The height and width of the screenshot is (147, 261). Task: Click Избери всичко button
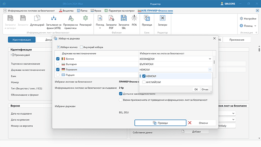(x=67, y=47)
